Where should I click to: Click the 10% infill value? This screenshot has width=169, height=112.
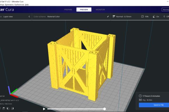[146, 17]
